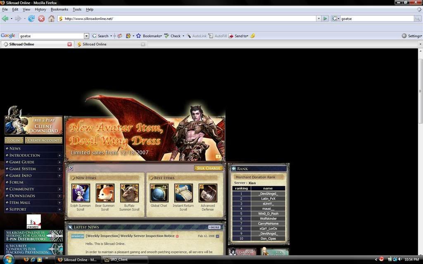Go back with the green Back arrow
This screenshot has height=264, width=423.
(x=5, y=19)
